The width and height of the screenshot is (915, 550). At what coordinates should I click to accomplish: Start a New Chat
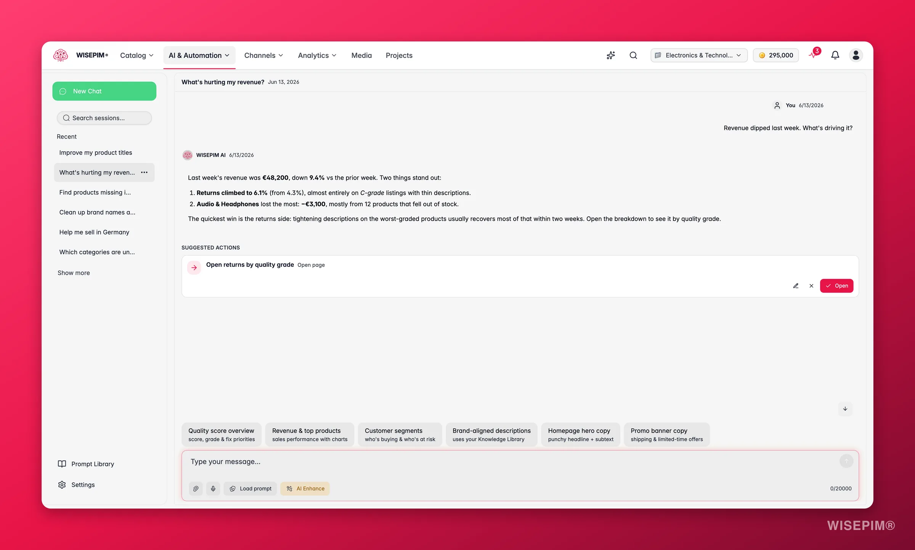point(104,91)
